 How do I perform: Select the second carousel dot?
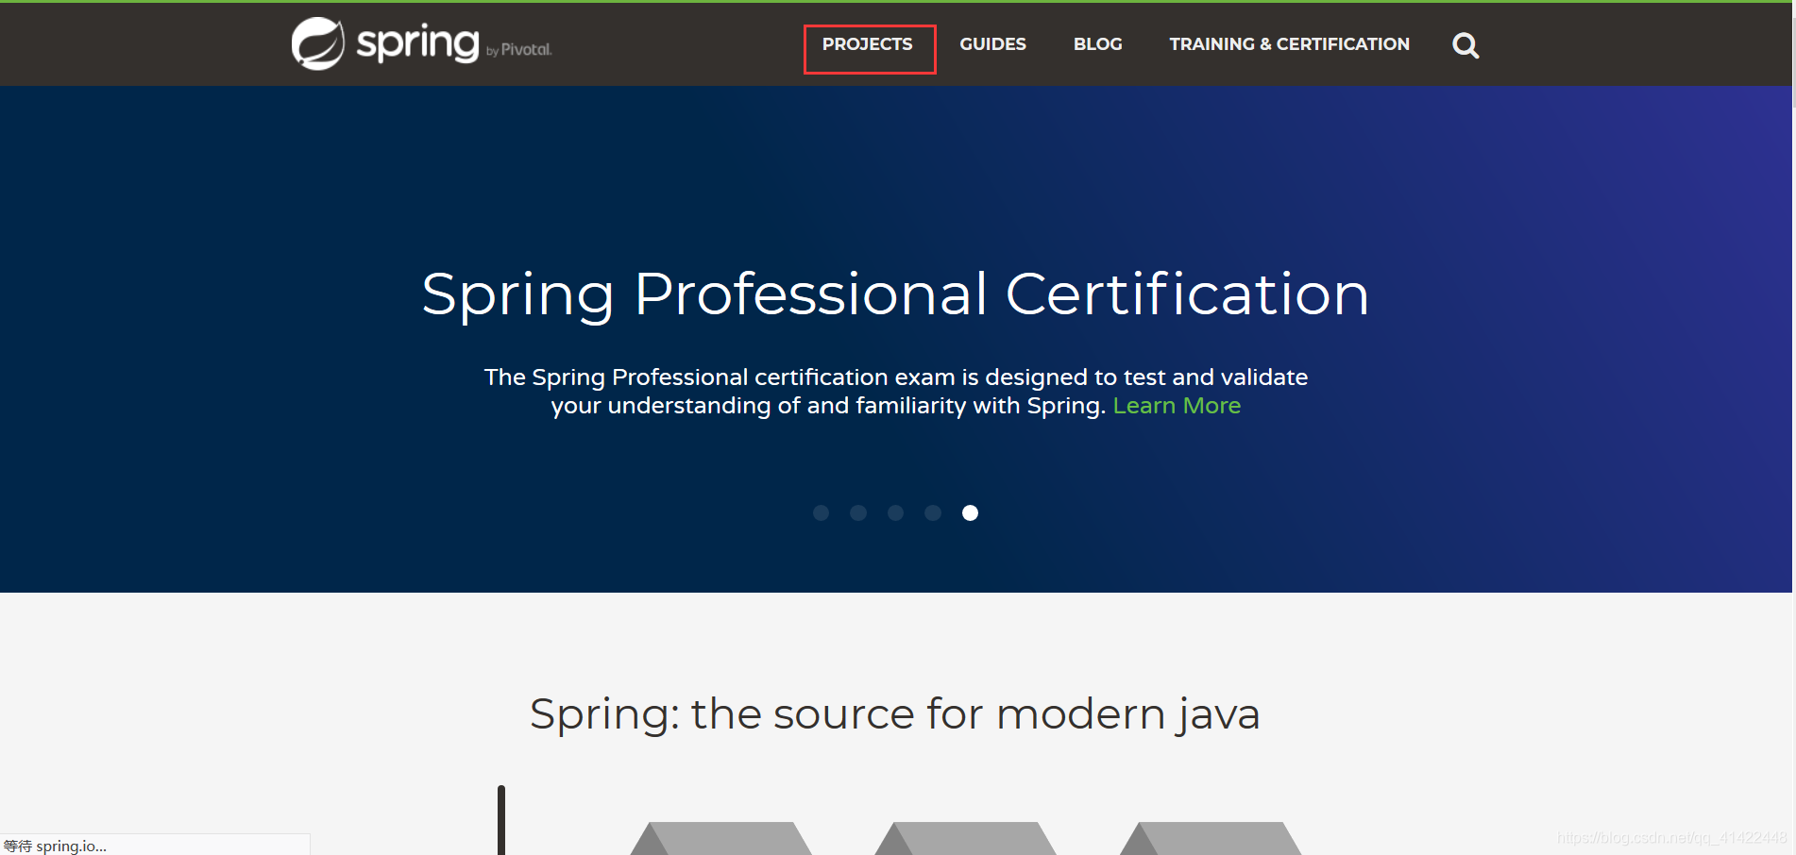coord(858,512)
